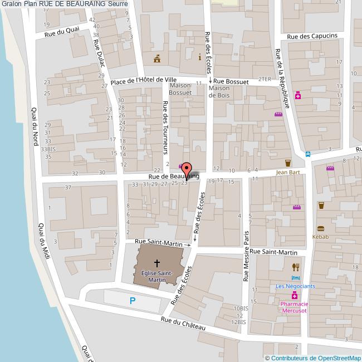Click the blue parking P symbol
362x362 pixels.
pyautogui.click(x=133, y=301)
